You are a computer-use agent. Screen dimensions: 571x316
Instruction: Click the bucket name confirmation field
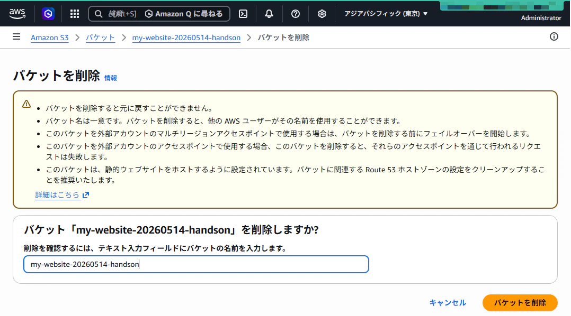(x=196, y=264)
